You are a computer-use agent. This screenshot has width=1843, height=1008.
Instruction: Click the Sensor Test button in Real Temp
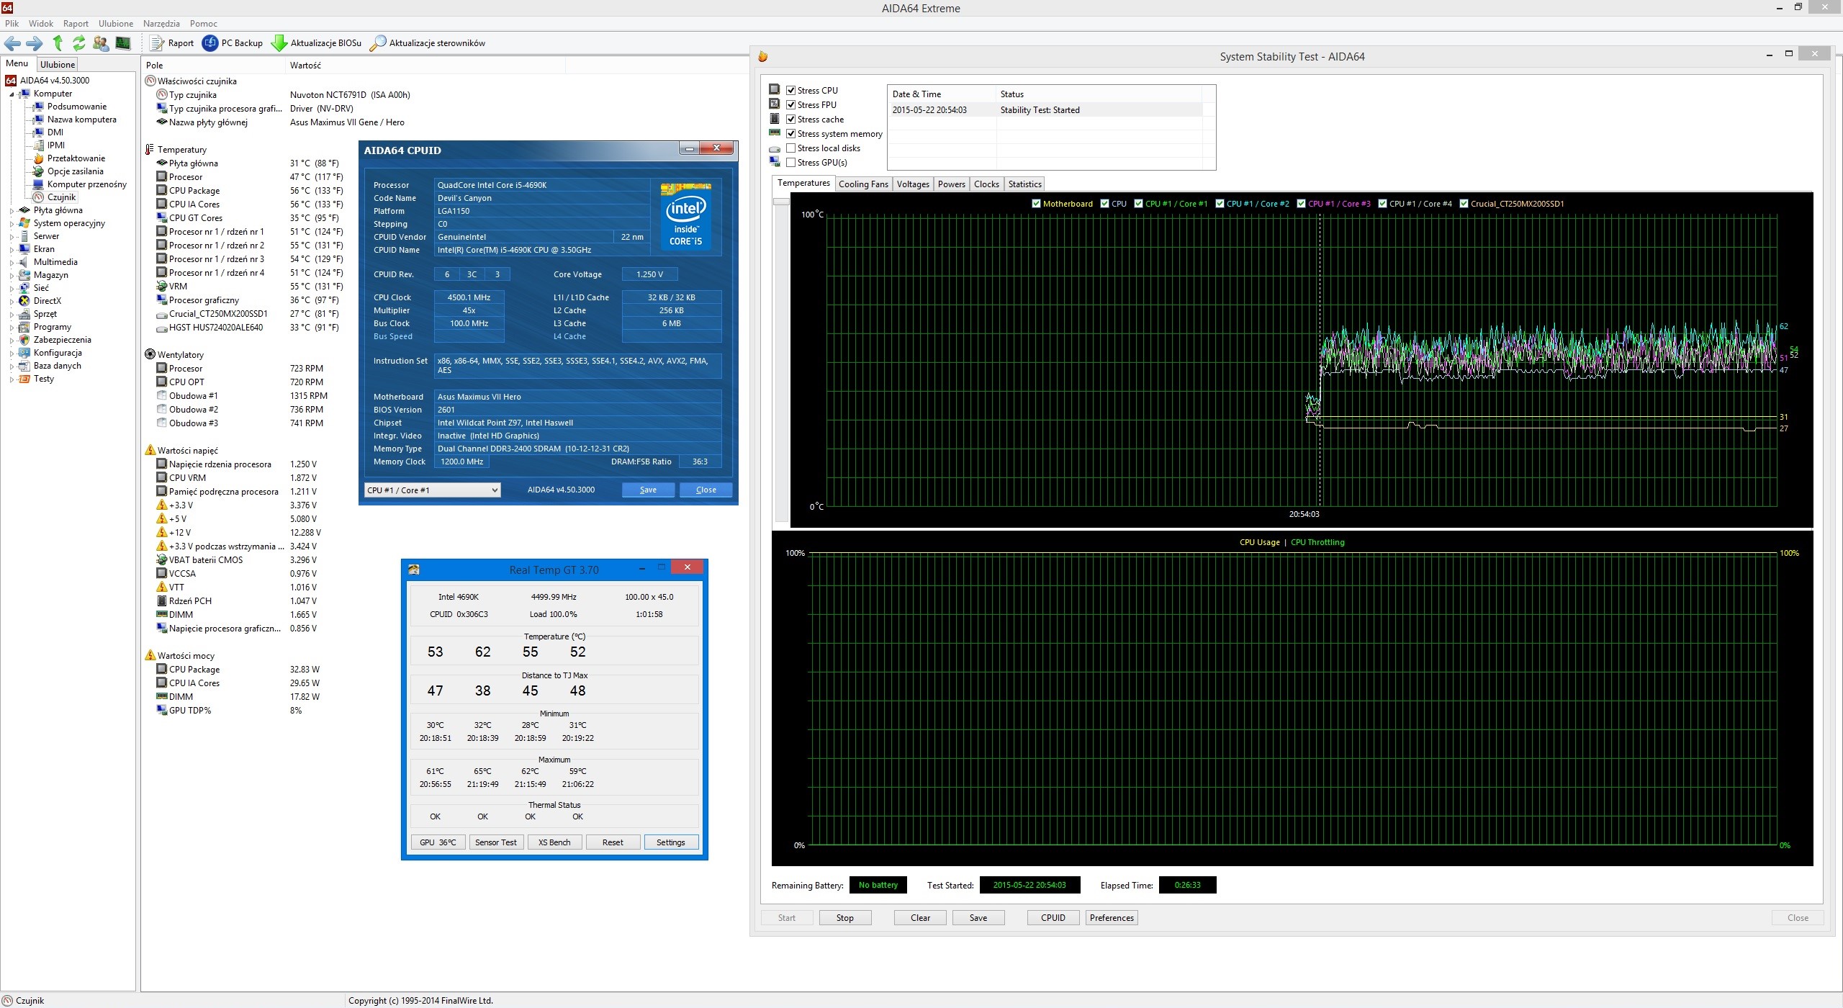coord(495,842)
